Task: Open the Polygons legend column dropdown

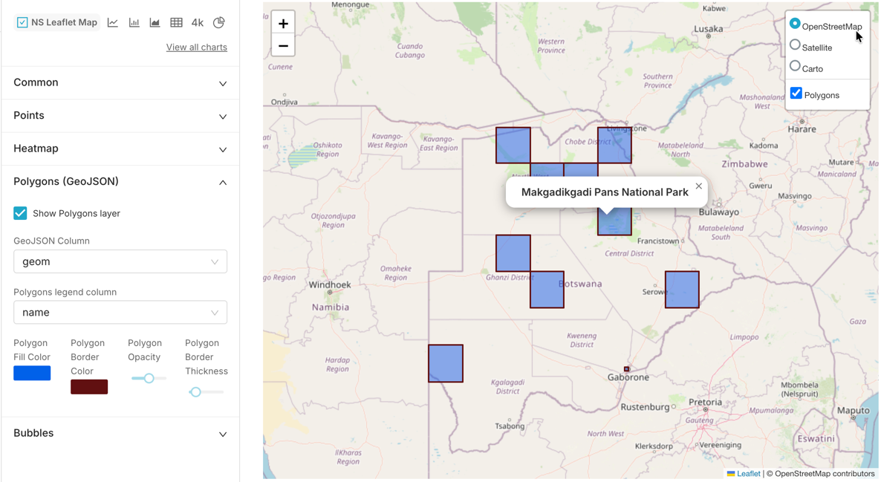Action: 120,313
